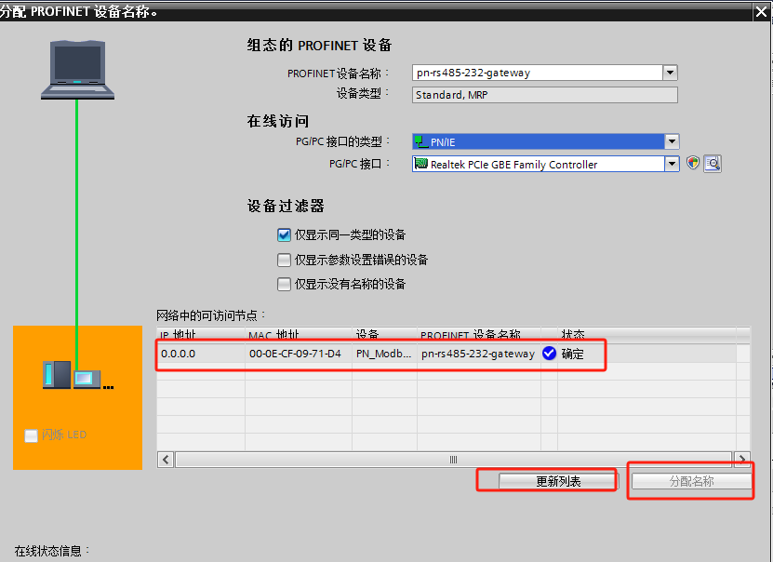Open the PG/PC 接口的类型 dropdown arrow

tap(672, 141)
